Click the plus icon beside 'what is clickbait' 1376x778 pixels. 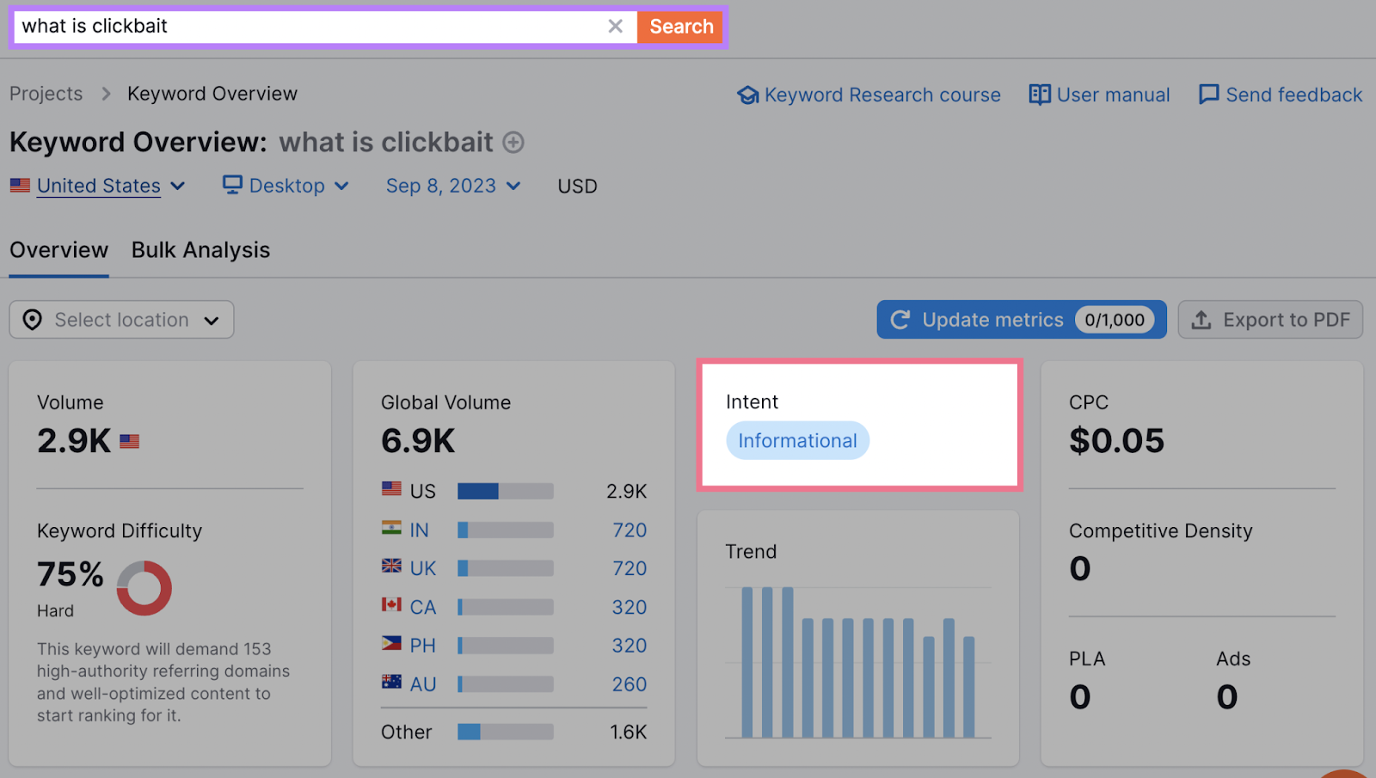[x=513, y=143]
